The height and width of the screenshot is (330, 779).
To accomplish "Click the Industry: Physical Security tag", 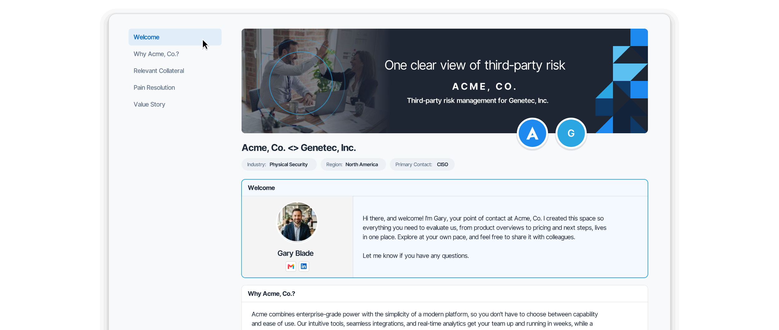I will click(x=279, y=164).
